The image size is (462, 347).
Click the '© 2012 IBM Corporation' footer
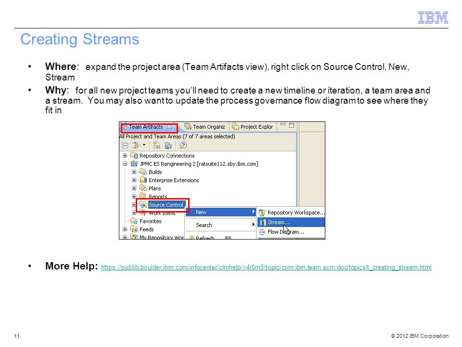click(x=420, y=336)
